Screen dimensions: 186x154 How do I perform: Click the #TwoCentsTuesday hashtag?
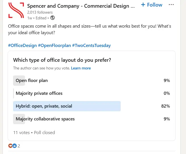pyautogui.click(x=91, y=45)
